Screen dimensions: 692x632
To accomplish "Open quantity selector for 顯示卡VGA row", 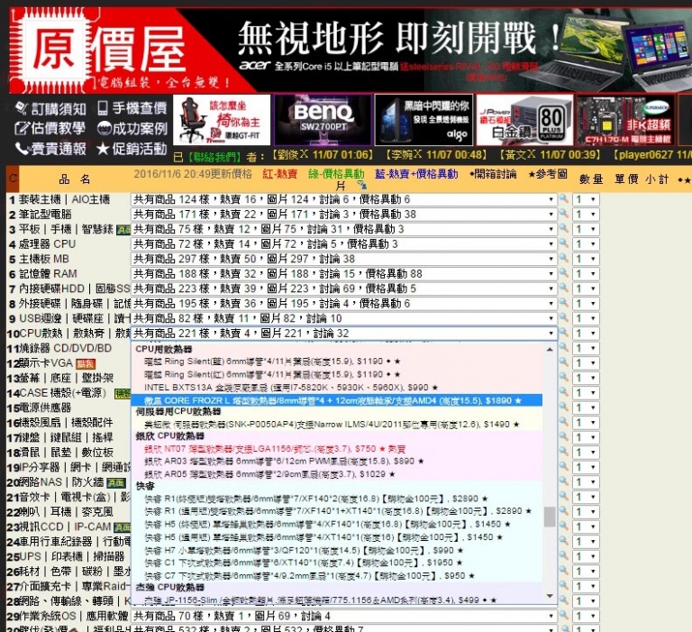I will 586,363.
